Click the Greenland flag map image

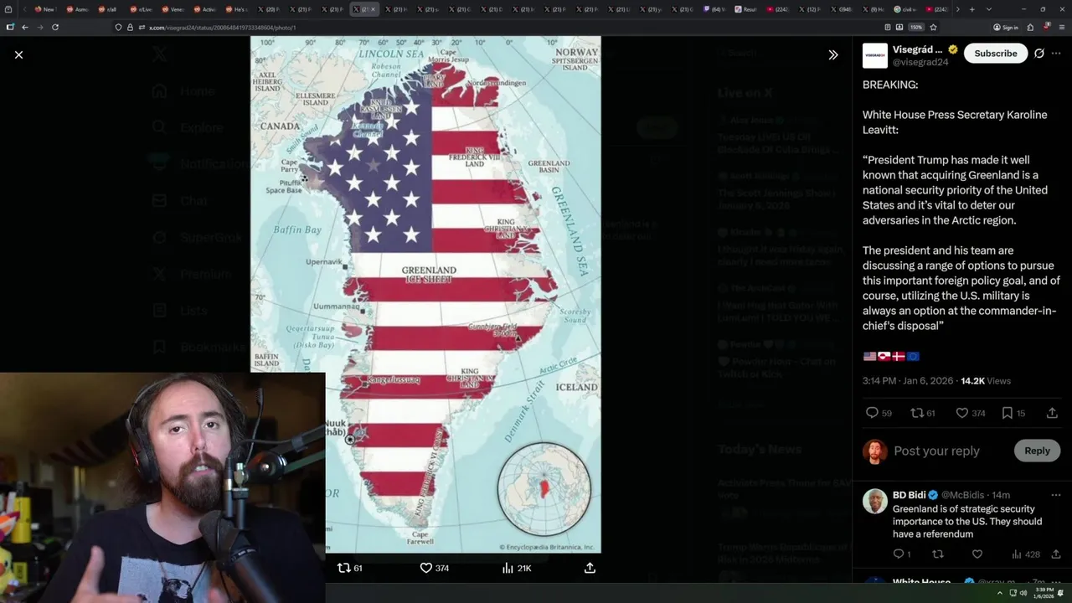pos(425,294)
